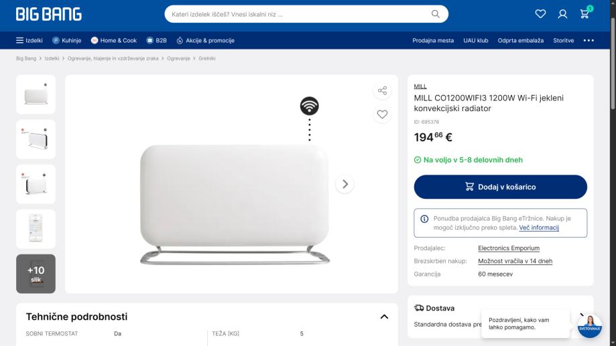Image resolution: width=616 pixels, height=346 pixels.
Task: Click the Big Bang logo
Action: point(49,14)
